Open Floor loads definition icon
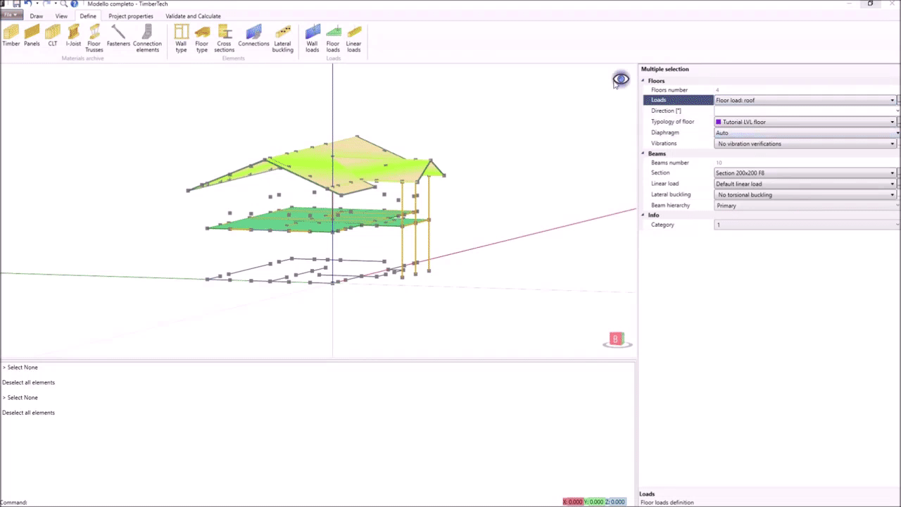Screen dimensions: 901x507 click(x=333, y=37)
